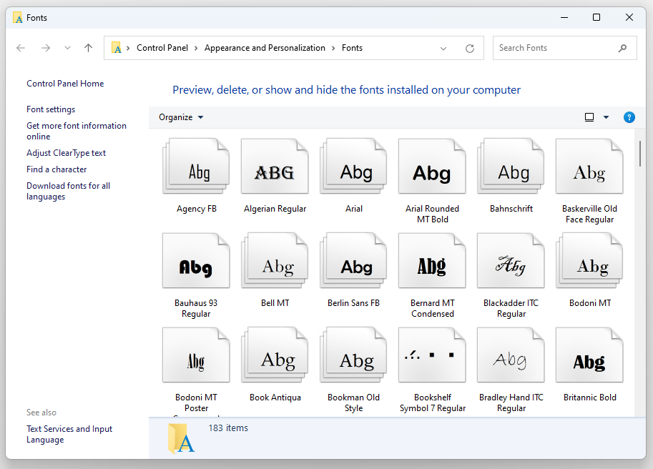This screenshot has height=469, width=653.
Task: Select the Arial font family icon
Action: pyautogui.click(x=353, y=166)
